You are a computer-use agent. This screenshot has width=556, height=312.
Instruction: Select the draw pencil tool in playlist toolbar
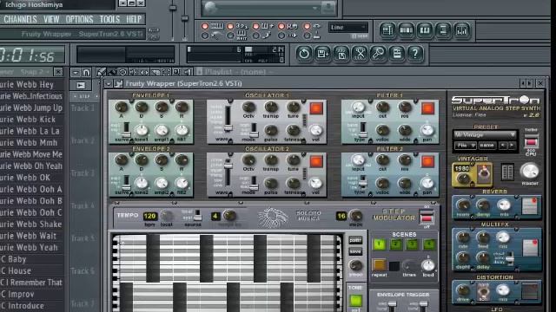pyautogui.click(x=101, y=72)
